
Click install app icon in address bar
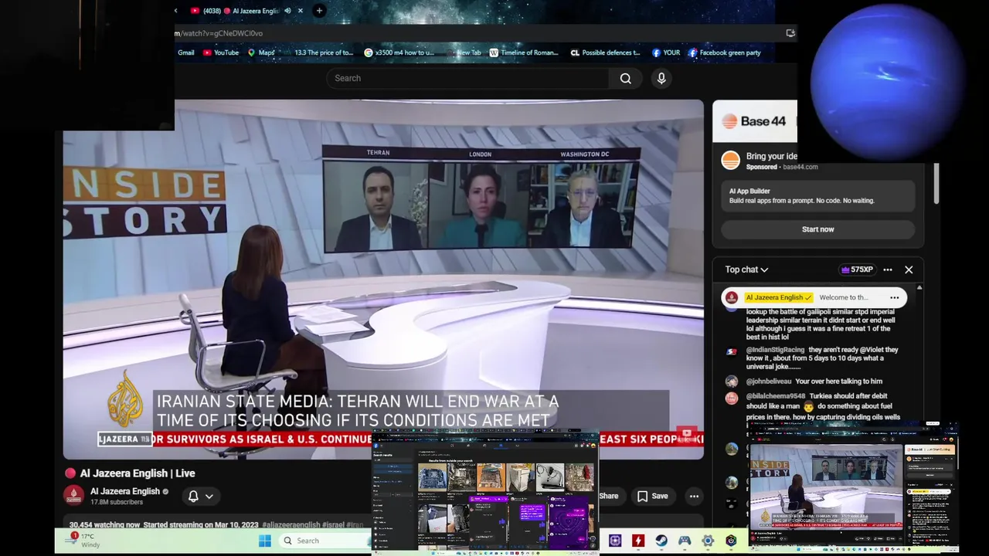pyautogui.click(x=790, y=33)
